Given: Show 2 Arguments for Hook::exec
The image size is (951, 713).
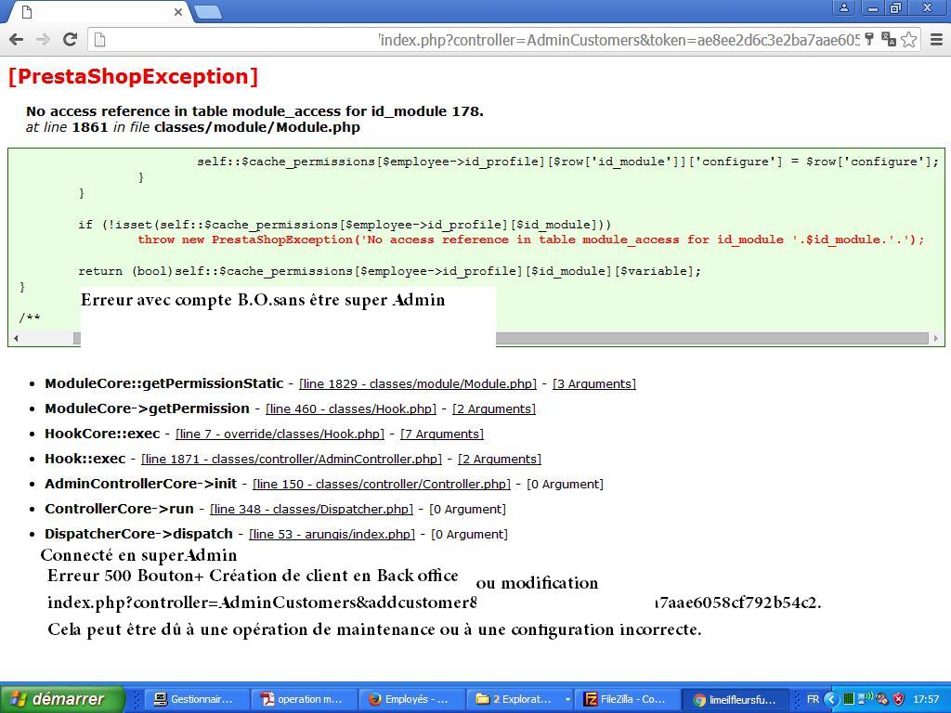Looking at the screenshot, I should pos(499,459).
